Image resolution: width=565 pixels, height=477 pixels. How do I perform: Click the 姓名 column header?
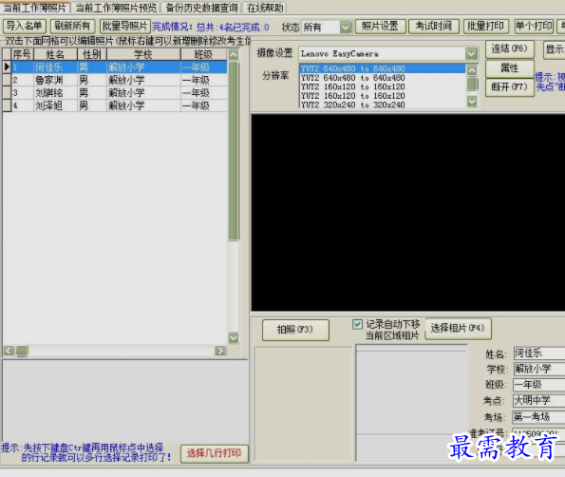coord(55,54)
